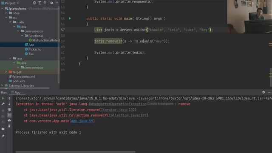Click the Up the Stack Trace arrow
The width and height of the screenshot is (272, 153).
9,98
